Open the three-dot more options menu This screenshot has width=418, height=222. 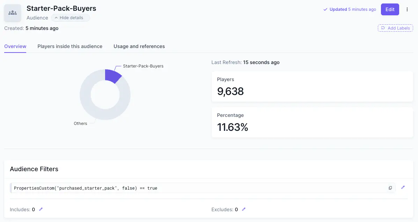coord(407,9)
